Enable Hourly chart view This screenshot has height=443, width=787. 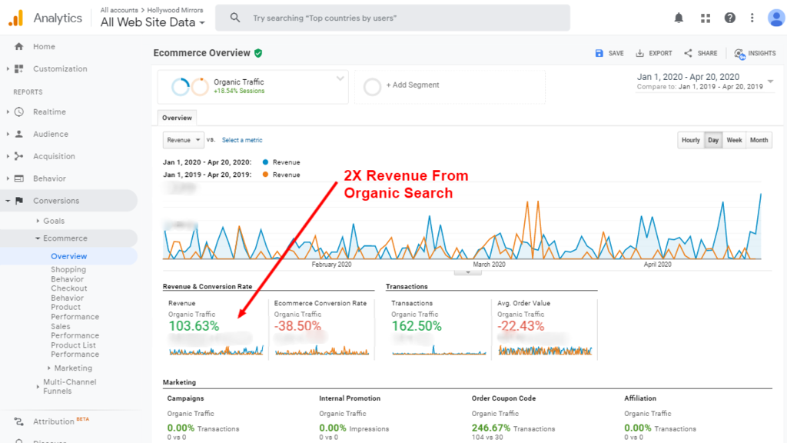(x=690, y=140)
